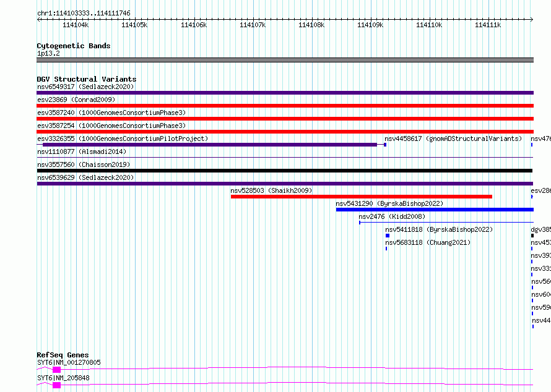Click the small blue nsv4458617 marker

point(385,145)
